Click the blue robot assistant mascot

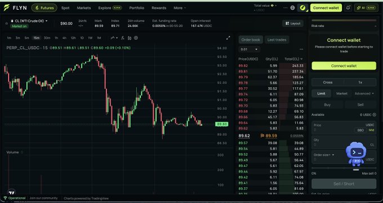tap(356, 154)
